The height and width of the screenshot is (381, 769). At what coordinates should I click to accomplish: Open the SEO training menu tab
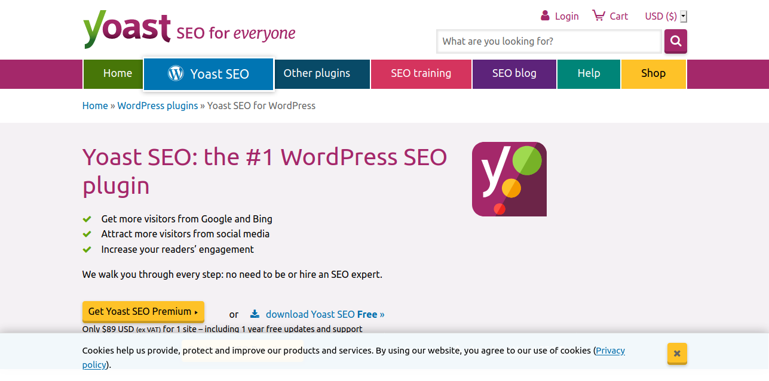click(421, 74)
